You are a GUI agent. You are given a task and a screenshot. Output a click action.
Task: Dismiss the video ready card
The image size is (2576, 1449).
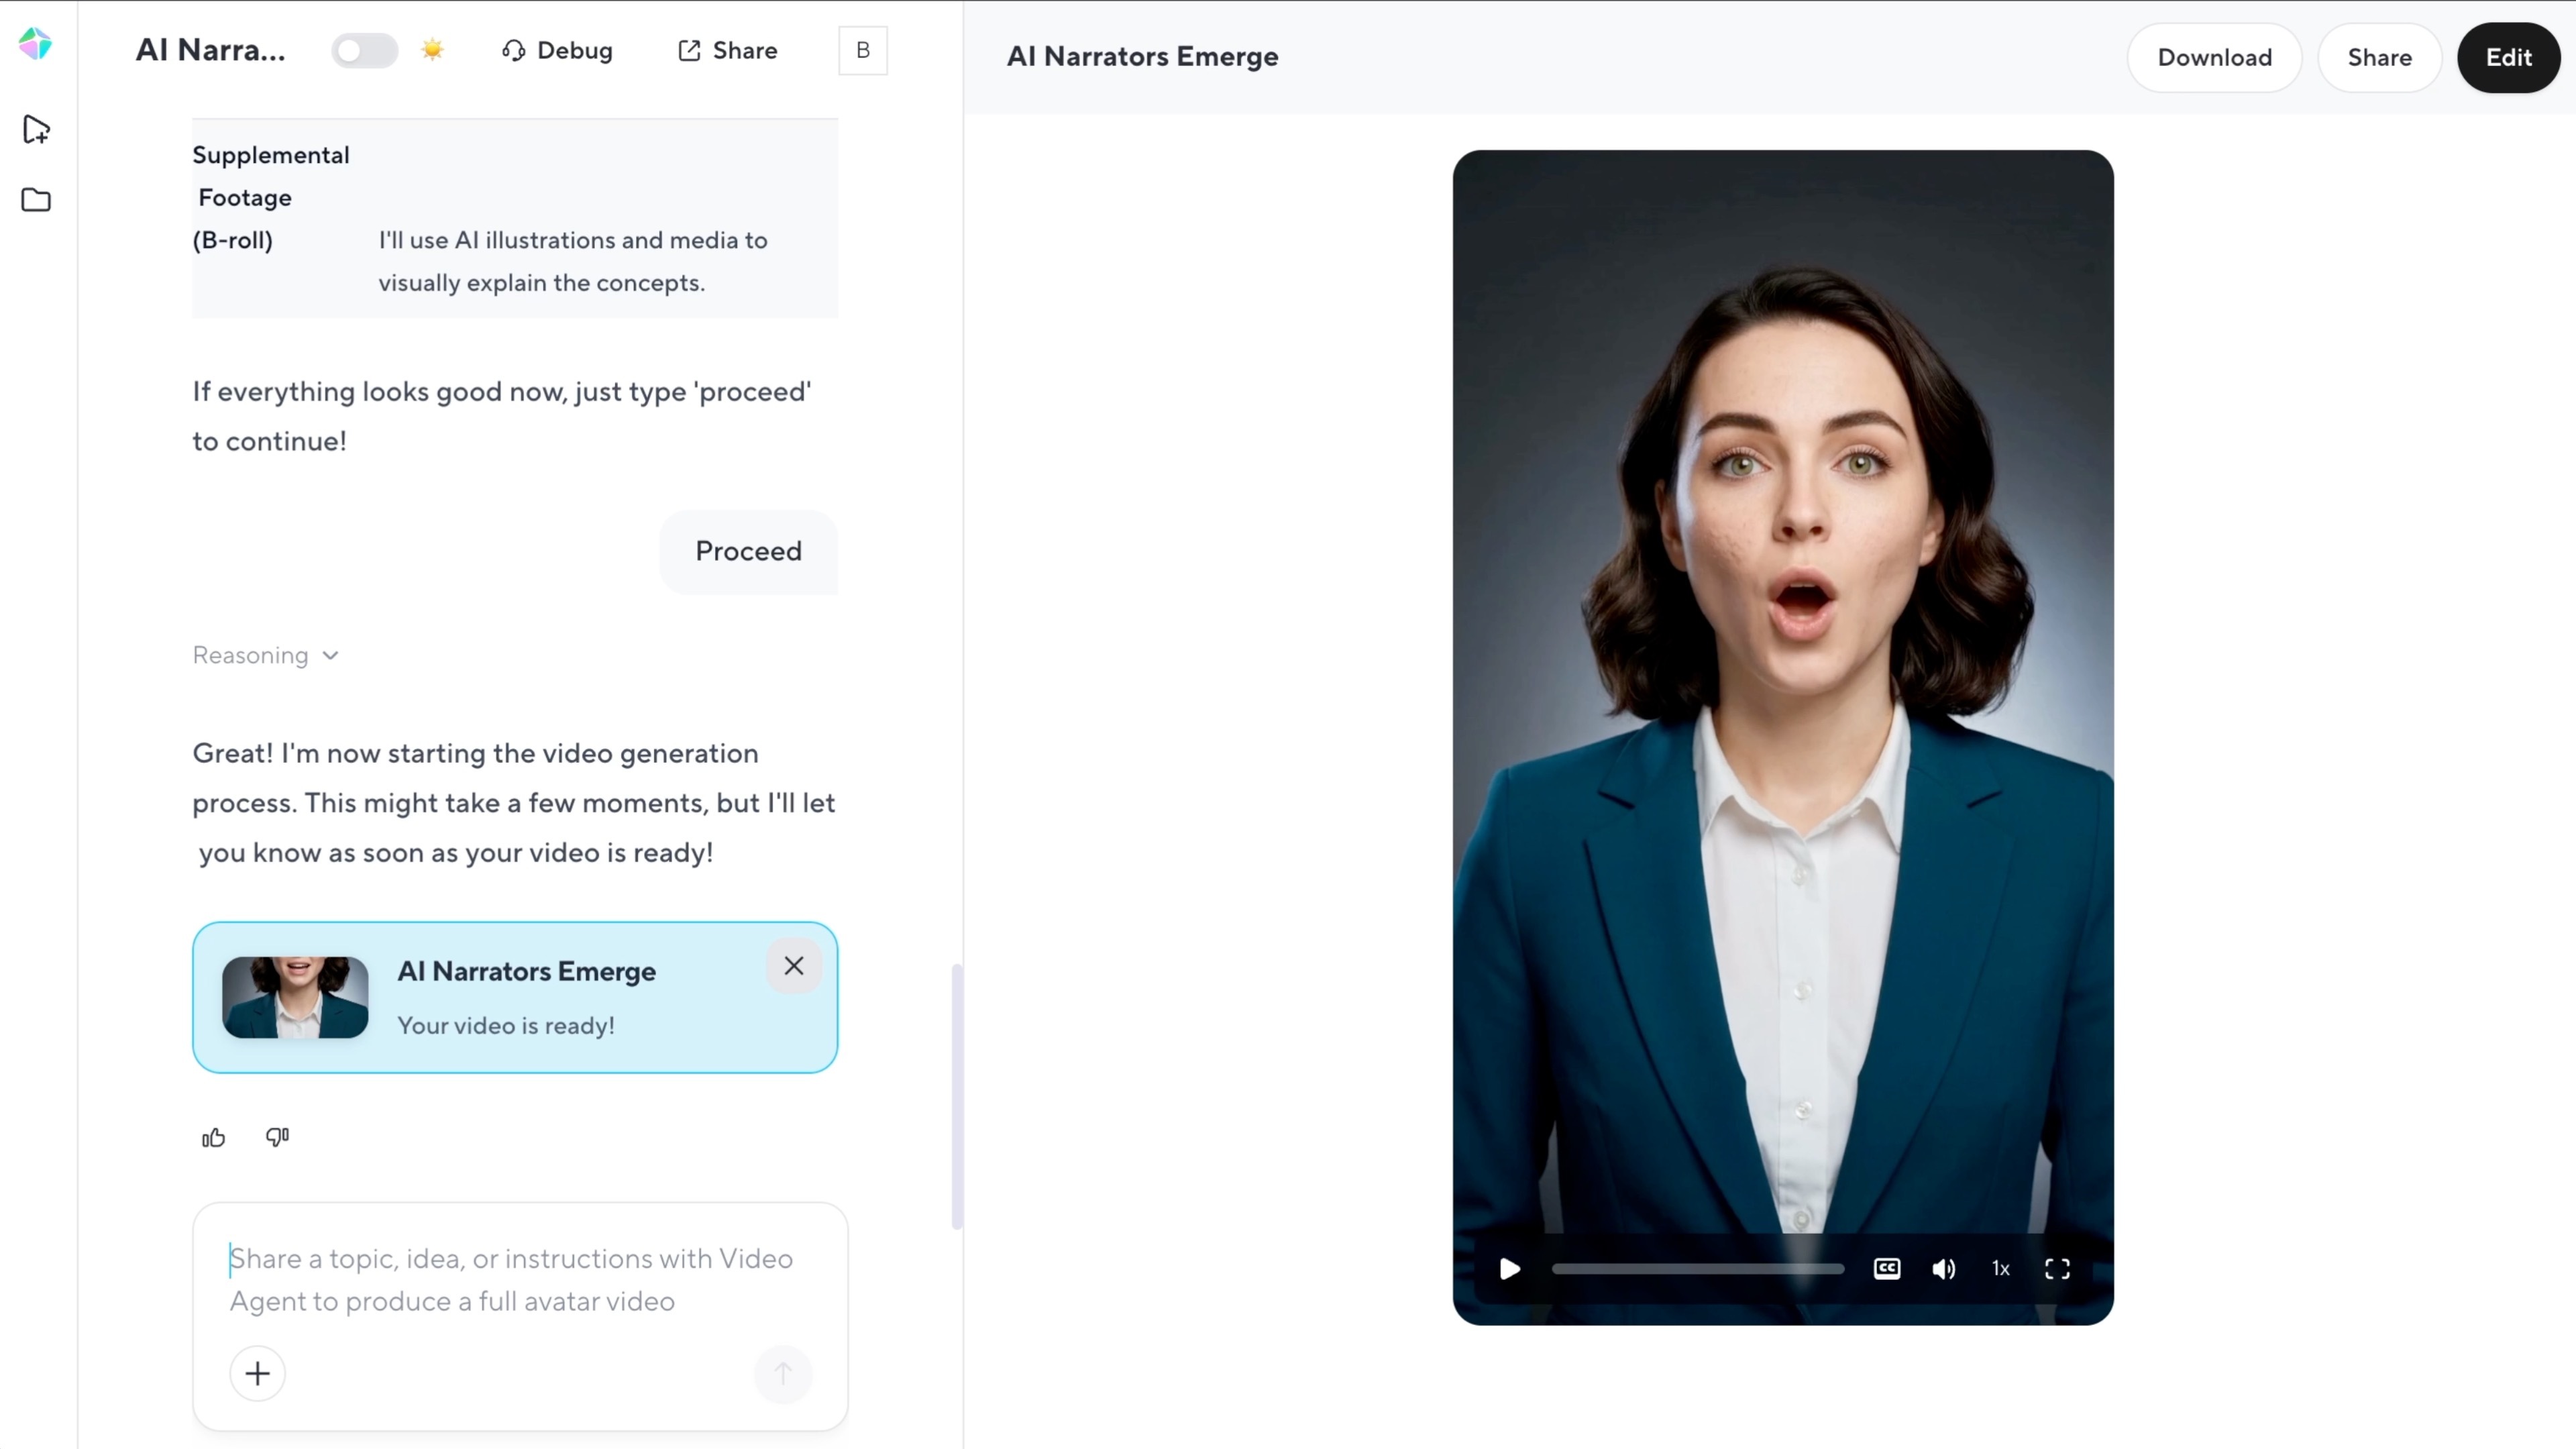(x=794, y=966)
